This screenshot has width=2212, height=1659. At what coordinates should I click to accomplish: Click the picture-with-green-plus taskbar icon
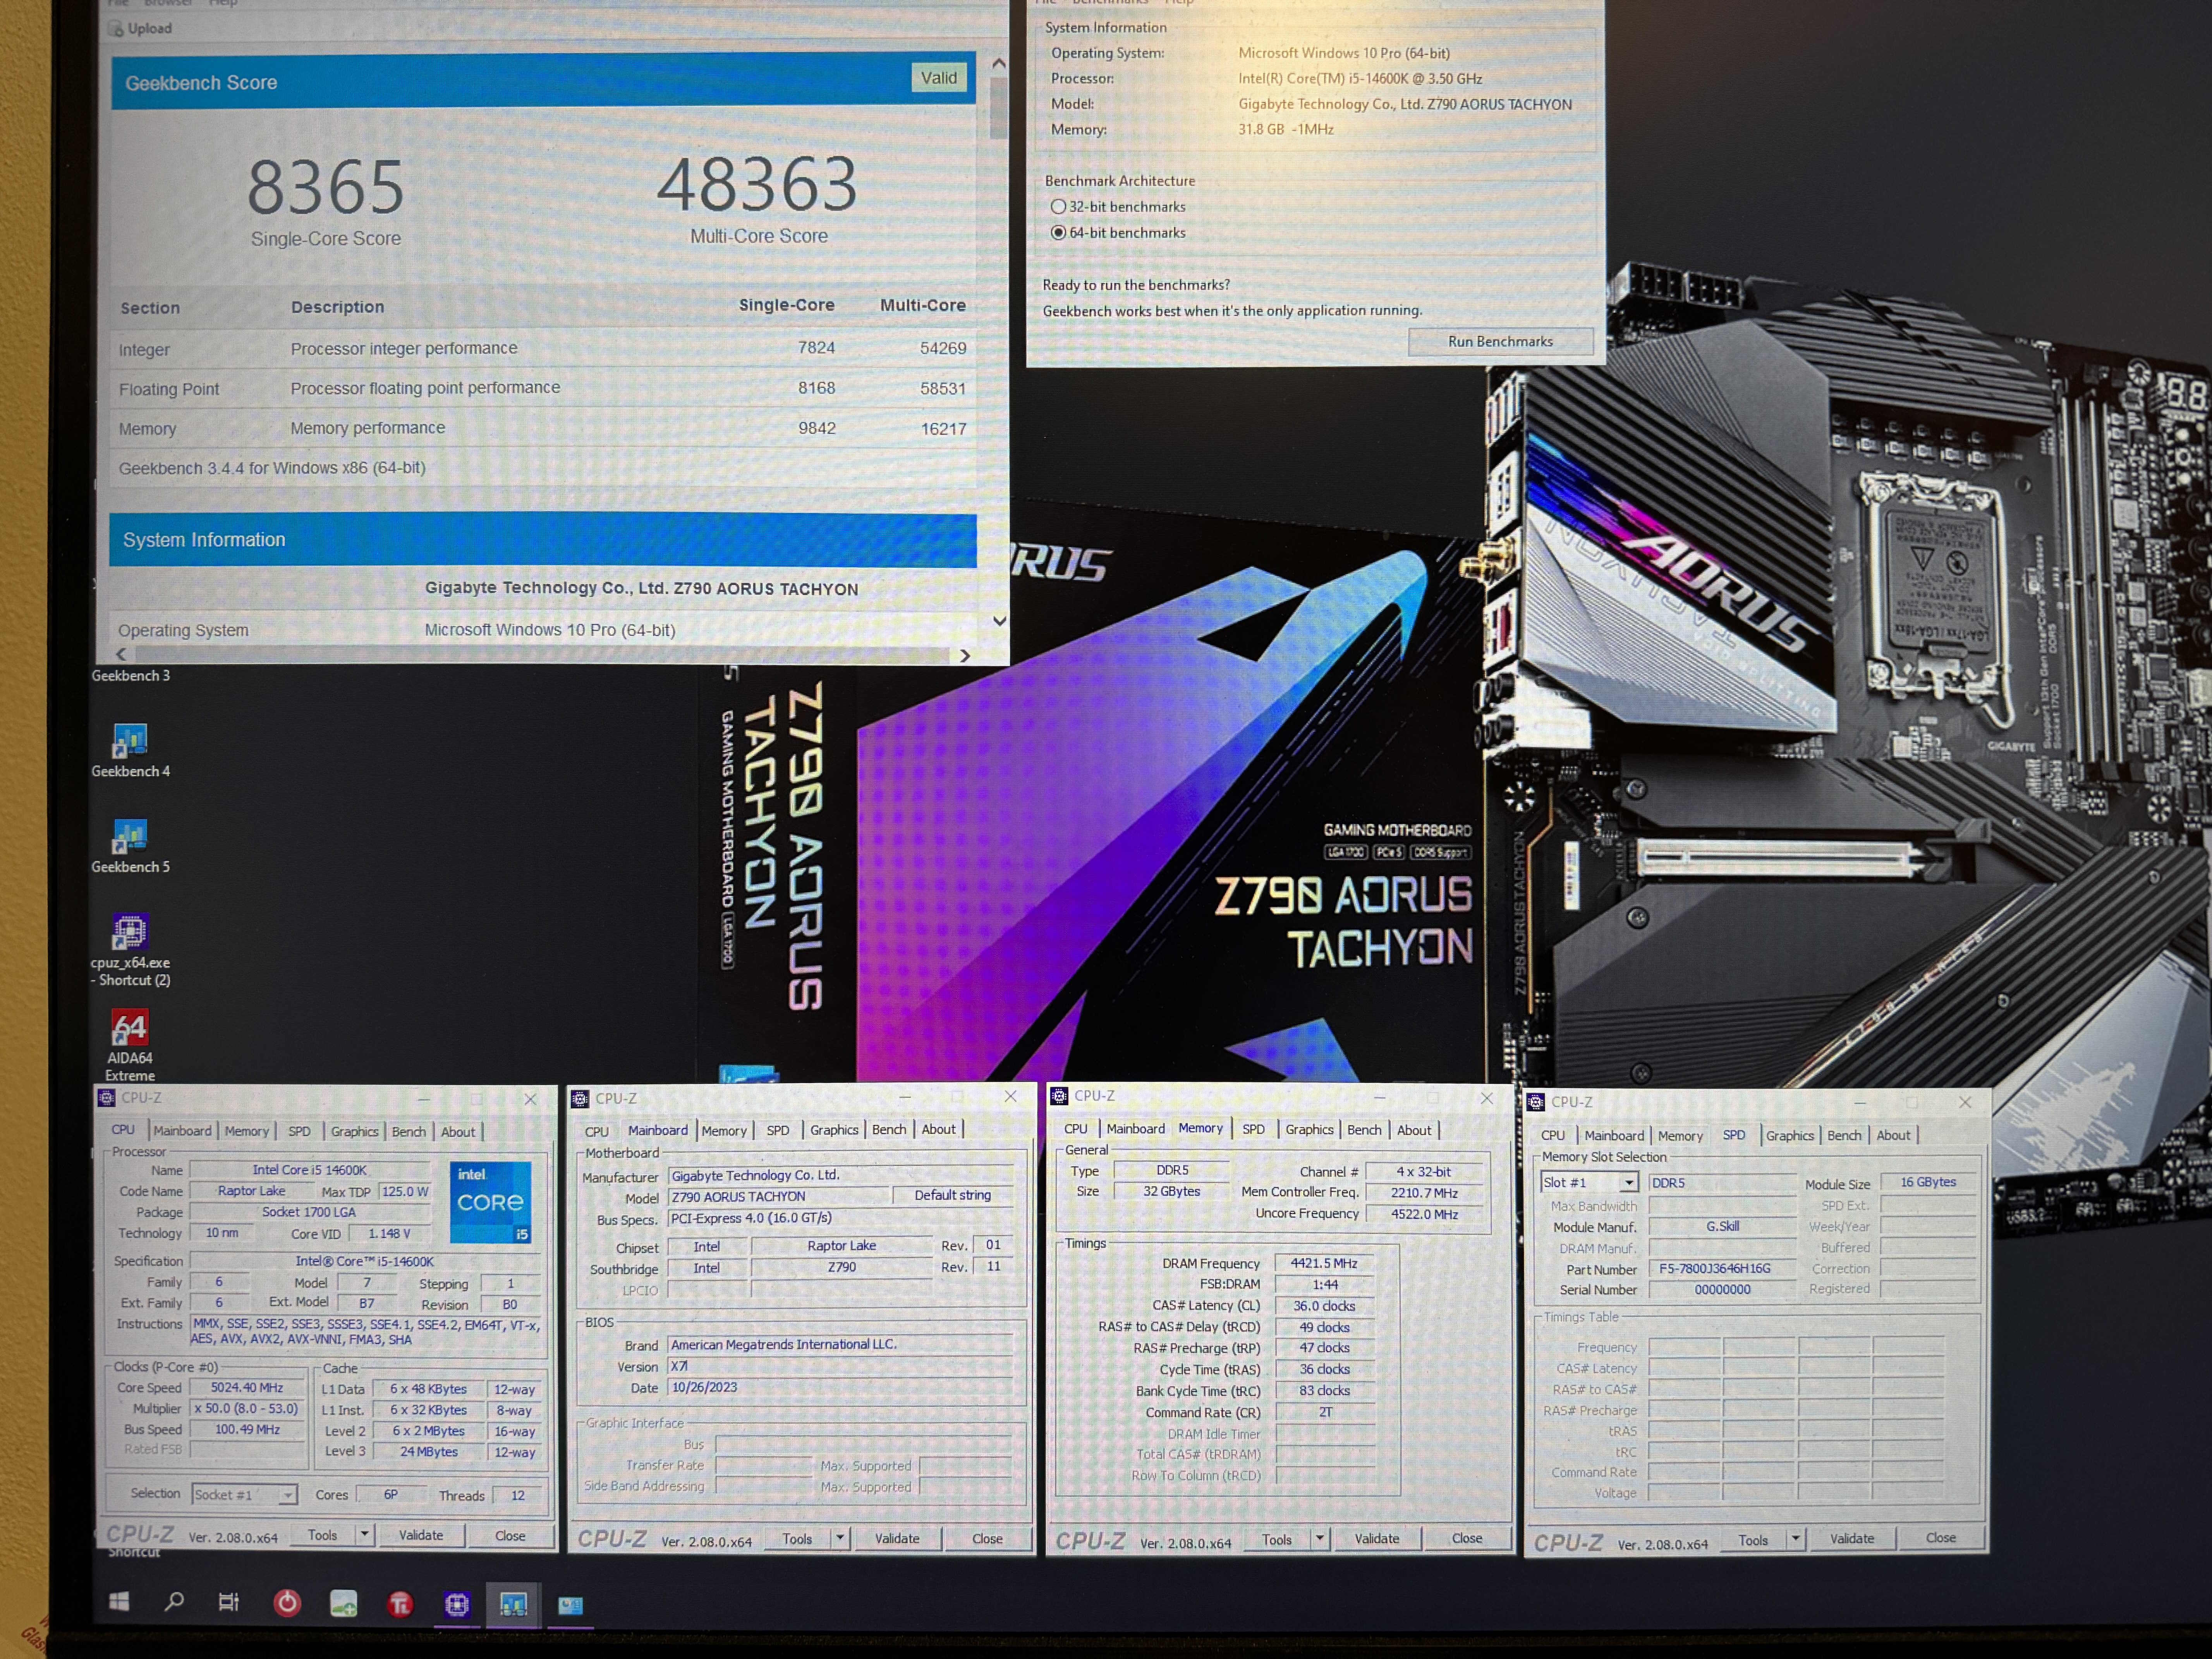point(343,1604)
